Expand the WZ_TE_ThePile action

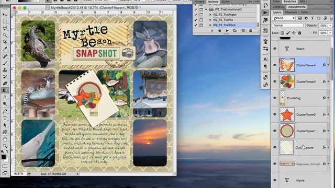[x=210, y=20]
